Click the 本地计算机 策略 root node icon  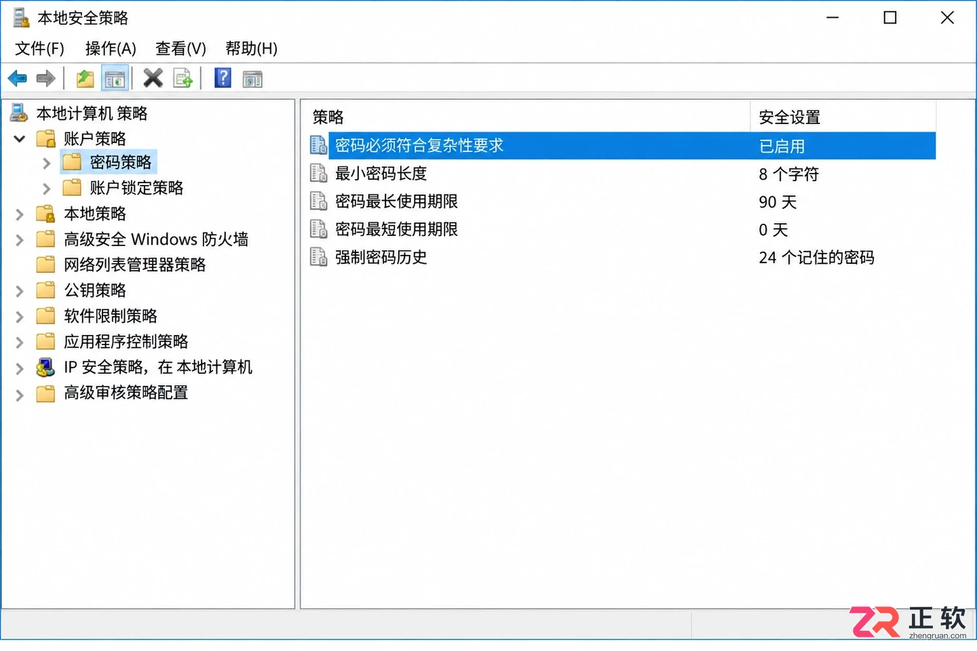tap(18, 113)
